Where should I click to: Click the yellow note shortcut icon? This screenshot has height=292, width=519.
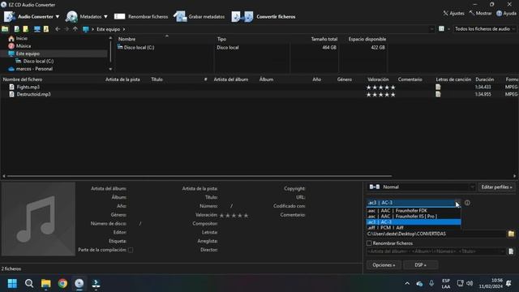click(x=25, y=29)
